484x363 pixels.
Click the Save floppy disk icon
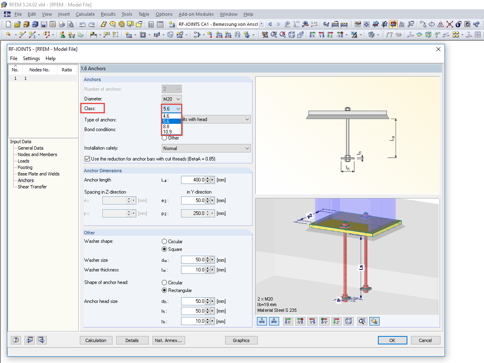click(x=44, y=24)
